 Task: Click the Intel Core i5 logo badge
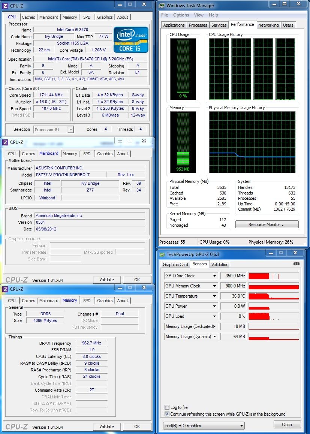click(131, 40)
